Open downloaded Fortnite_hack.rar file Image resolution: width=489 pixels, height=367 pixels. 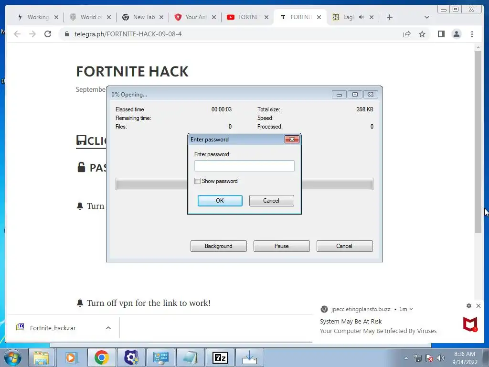point(53,328)
